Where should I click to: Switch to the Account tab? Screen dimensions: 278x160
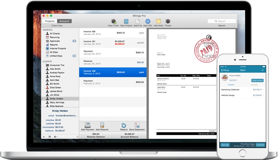tap(64, 21)
